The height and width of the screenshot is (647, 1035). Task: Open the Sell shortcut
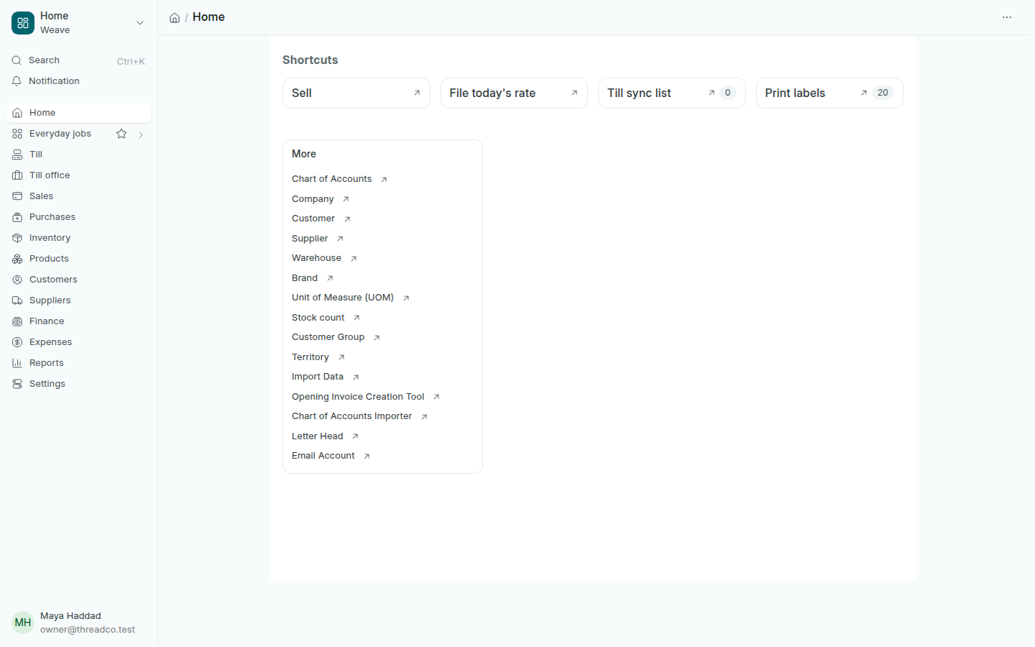(356, 93)
